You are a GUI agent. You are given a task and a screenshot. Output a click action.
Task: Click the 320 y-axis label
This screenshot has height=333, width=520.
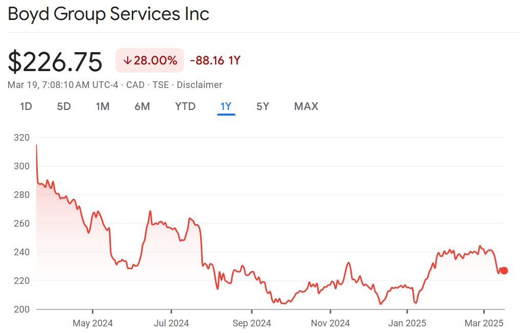[23, 138]
